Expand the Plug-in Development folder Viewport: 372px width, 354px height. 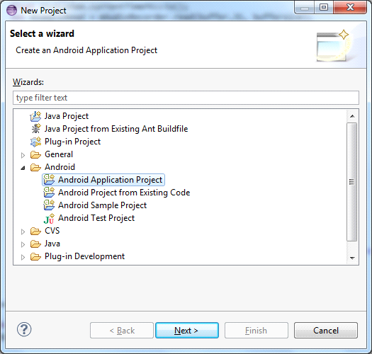[x=23, y=257]
